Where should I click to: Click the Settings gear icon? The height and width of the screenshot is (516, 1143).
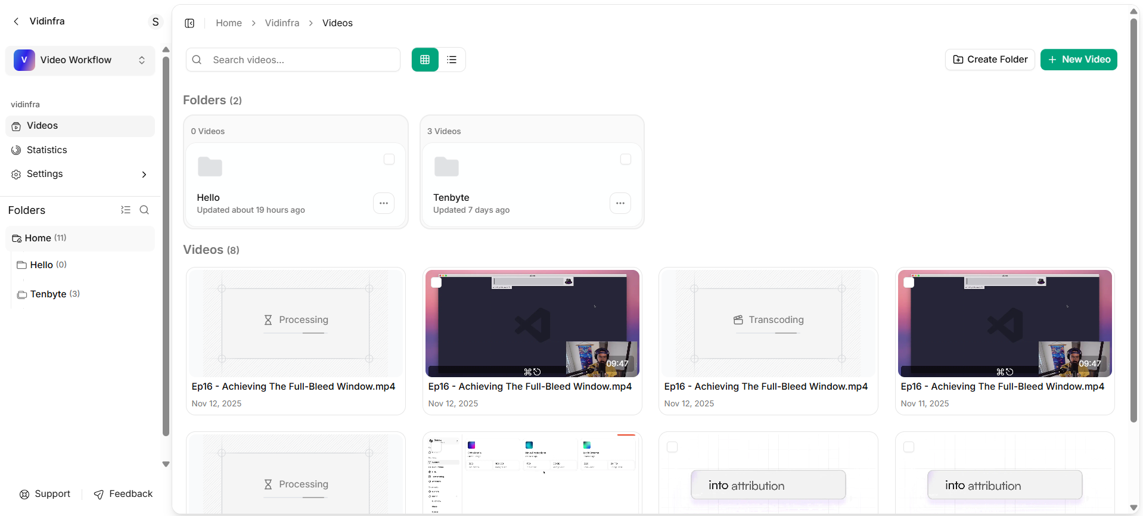(x=16, y=175)
